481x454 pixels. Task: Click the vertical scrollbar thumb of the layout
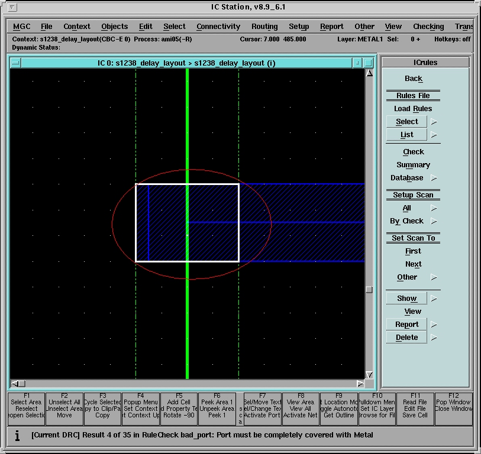tap(370, 289)
